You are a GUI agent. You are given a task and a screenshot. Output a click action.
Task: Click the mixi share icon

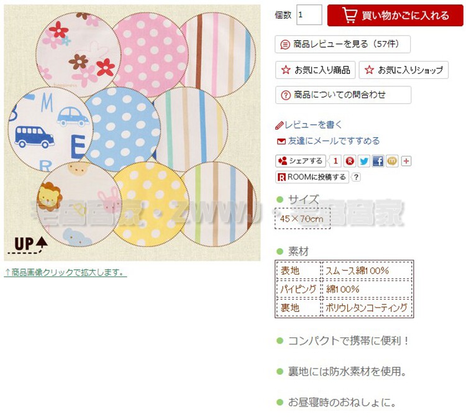[392, 161]
